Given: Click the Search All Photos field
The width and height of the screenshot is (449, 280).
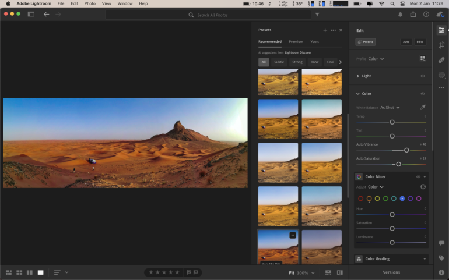Looking at the screenshot, I should click(212, 15).
